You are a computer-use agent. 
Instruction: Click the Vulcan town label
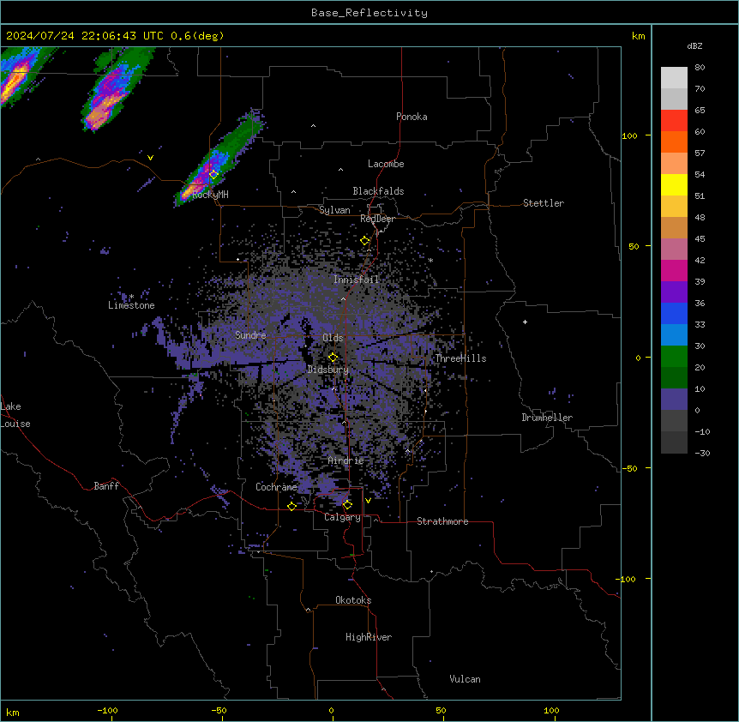466,679
